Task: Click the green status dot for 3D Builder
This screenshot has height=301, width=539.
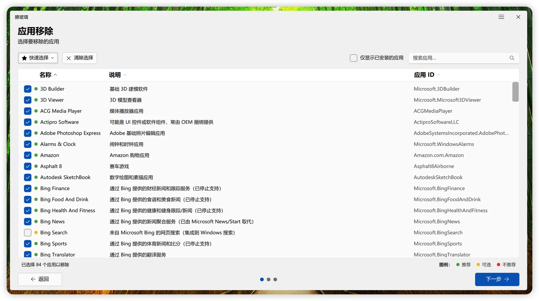Action: pyautogui.click(x=36, y=89)
